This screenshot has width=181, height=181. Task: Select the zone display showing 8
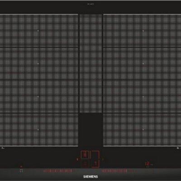tap(85, 155)
